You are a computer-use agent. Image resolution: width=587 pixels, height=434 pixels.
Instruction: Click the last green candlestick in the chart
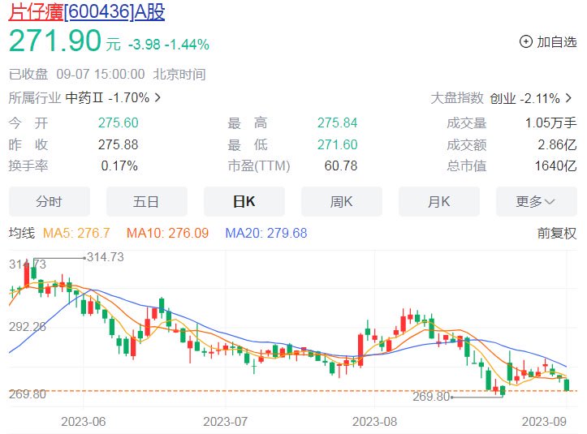[x=567, y=385]
